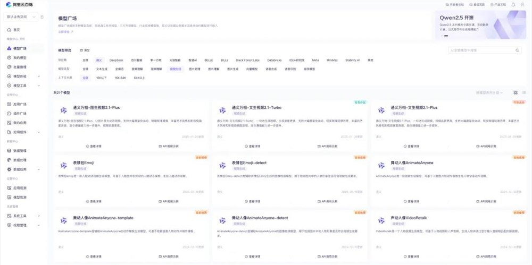Select Meta supplier filter
The image size is (532, 265).
click(x=315, y=60)
